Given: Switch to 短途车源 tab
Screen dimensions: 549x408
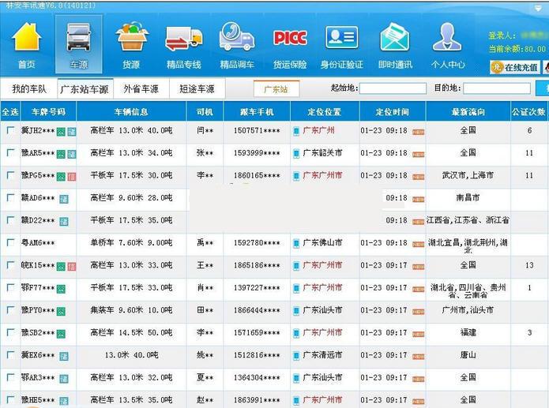Looking at the screenshot, I should [x=197, y=88].
